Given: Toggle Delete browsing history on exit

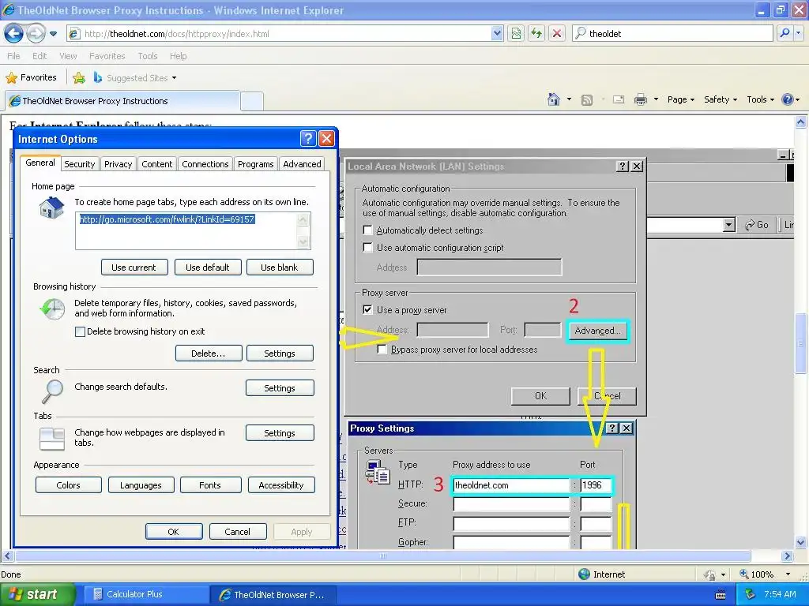Looking at the screenshot, I should 80,331.
